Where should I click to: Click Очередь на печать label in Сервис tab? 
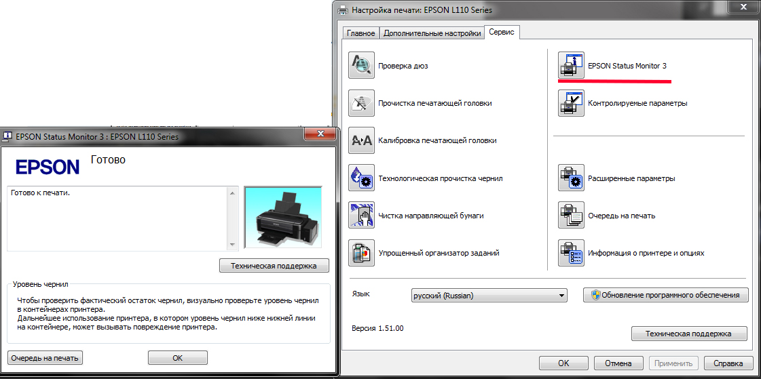click(x=622, y=216)
